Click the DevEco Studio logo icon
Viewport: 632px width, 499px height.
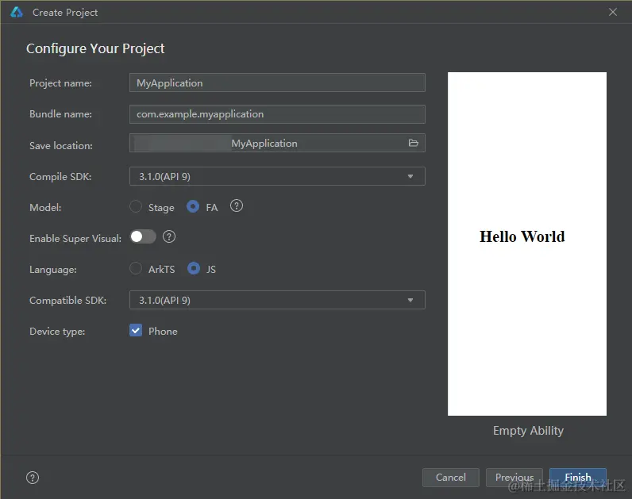click(x=17, y=12)
